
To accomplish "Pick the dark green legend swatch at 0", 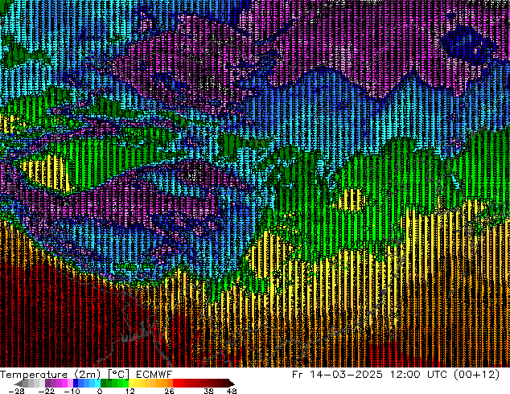I will 104,383.
